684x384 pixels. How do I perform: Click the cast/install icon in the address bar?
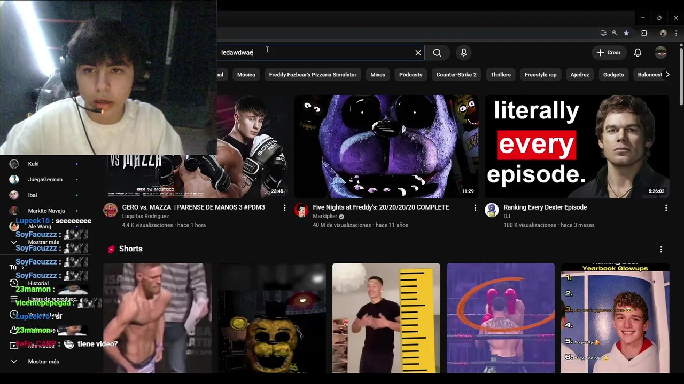[x=603, y=33]
